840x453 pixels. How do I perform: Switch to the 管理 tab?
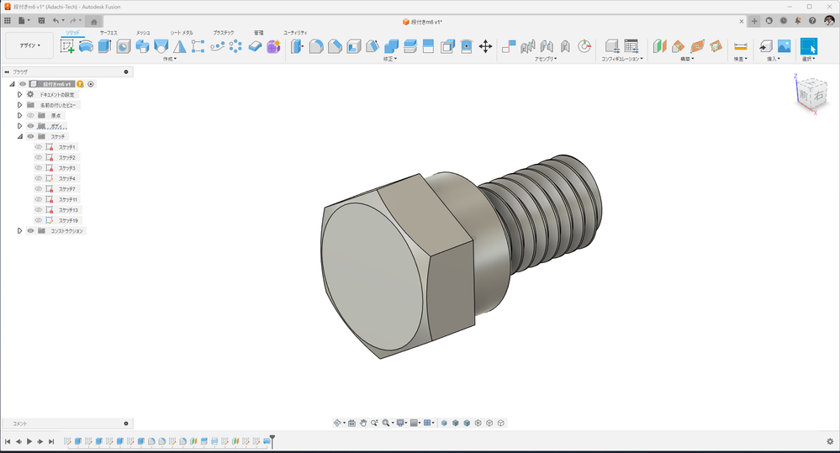point(259,33)
